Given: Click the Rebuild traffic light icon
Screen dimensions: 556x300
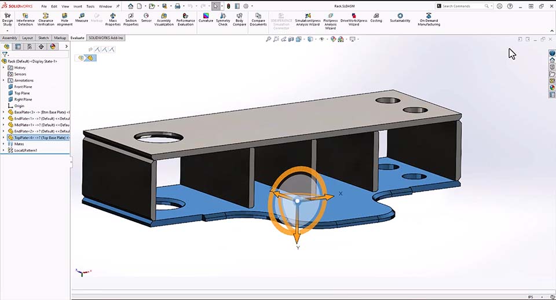Looking at the screenshot, I should [228, 6].
